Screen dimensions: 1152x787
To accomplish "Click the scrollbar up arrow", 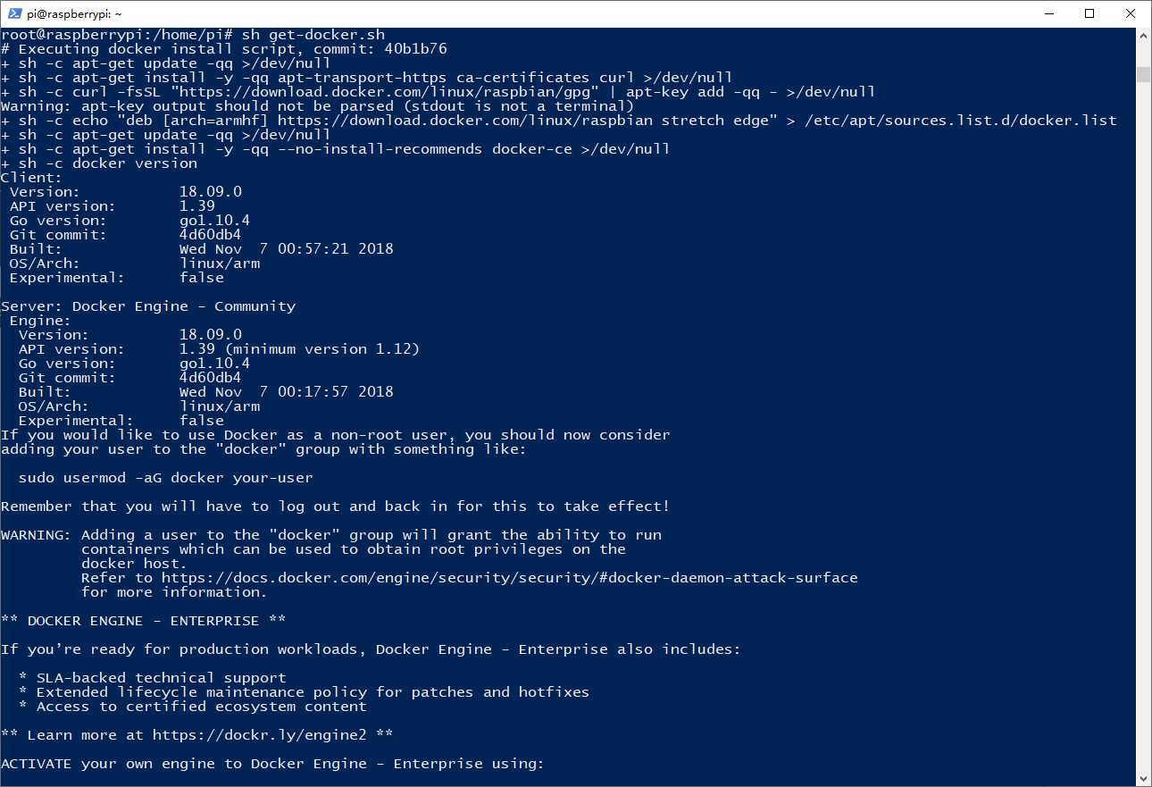I will tap(1143, 36).
